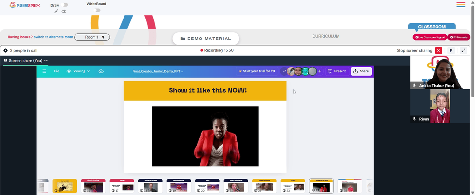Click the 2 people in call text
This screenshot has height=195, width=475.
click(x=24, y=50)
